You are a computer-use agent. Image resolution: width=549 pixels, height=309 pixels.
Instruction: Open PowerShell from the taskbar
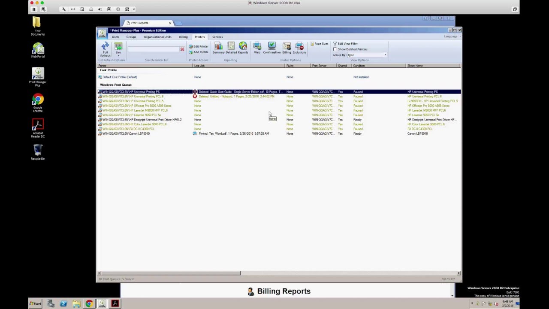(63, 303)
